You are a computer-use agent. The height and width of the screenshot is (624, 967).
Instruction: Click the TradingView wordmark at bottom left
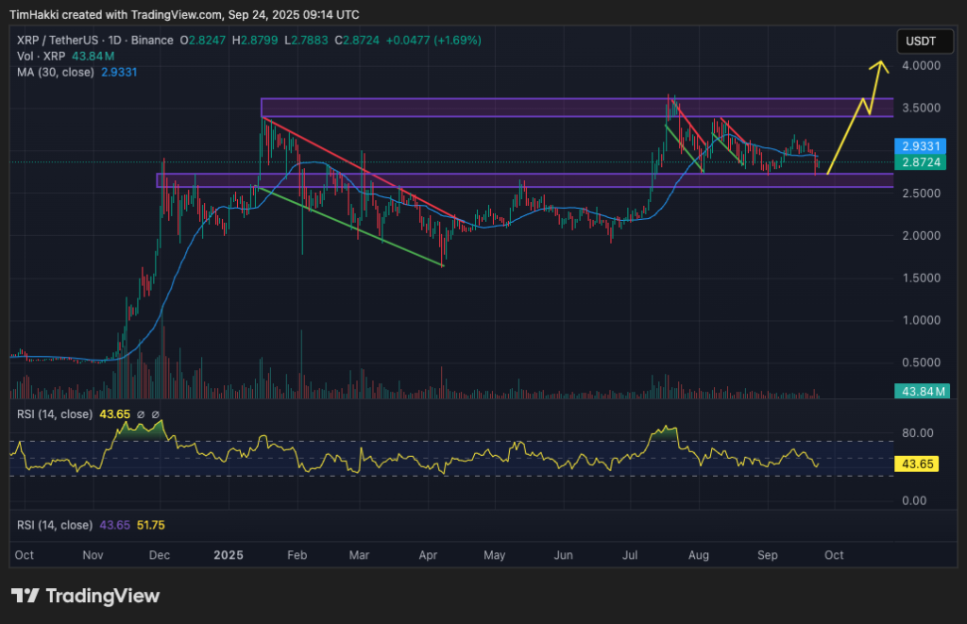pos(104,596)
